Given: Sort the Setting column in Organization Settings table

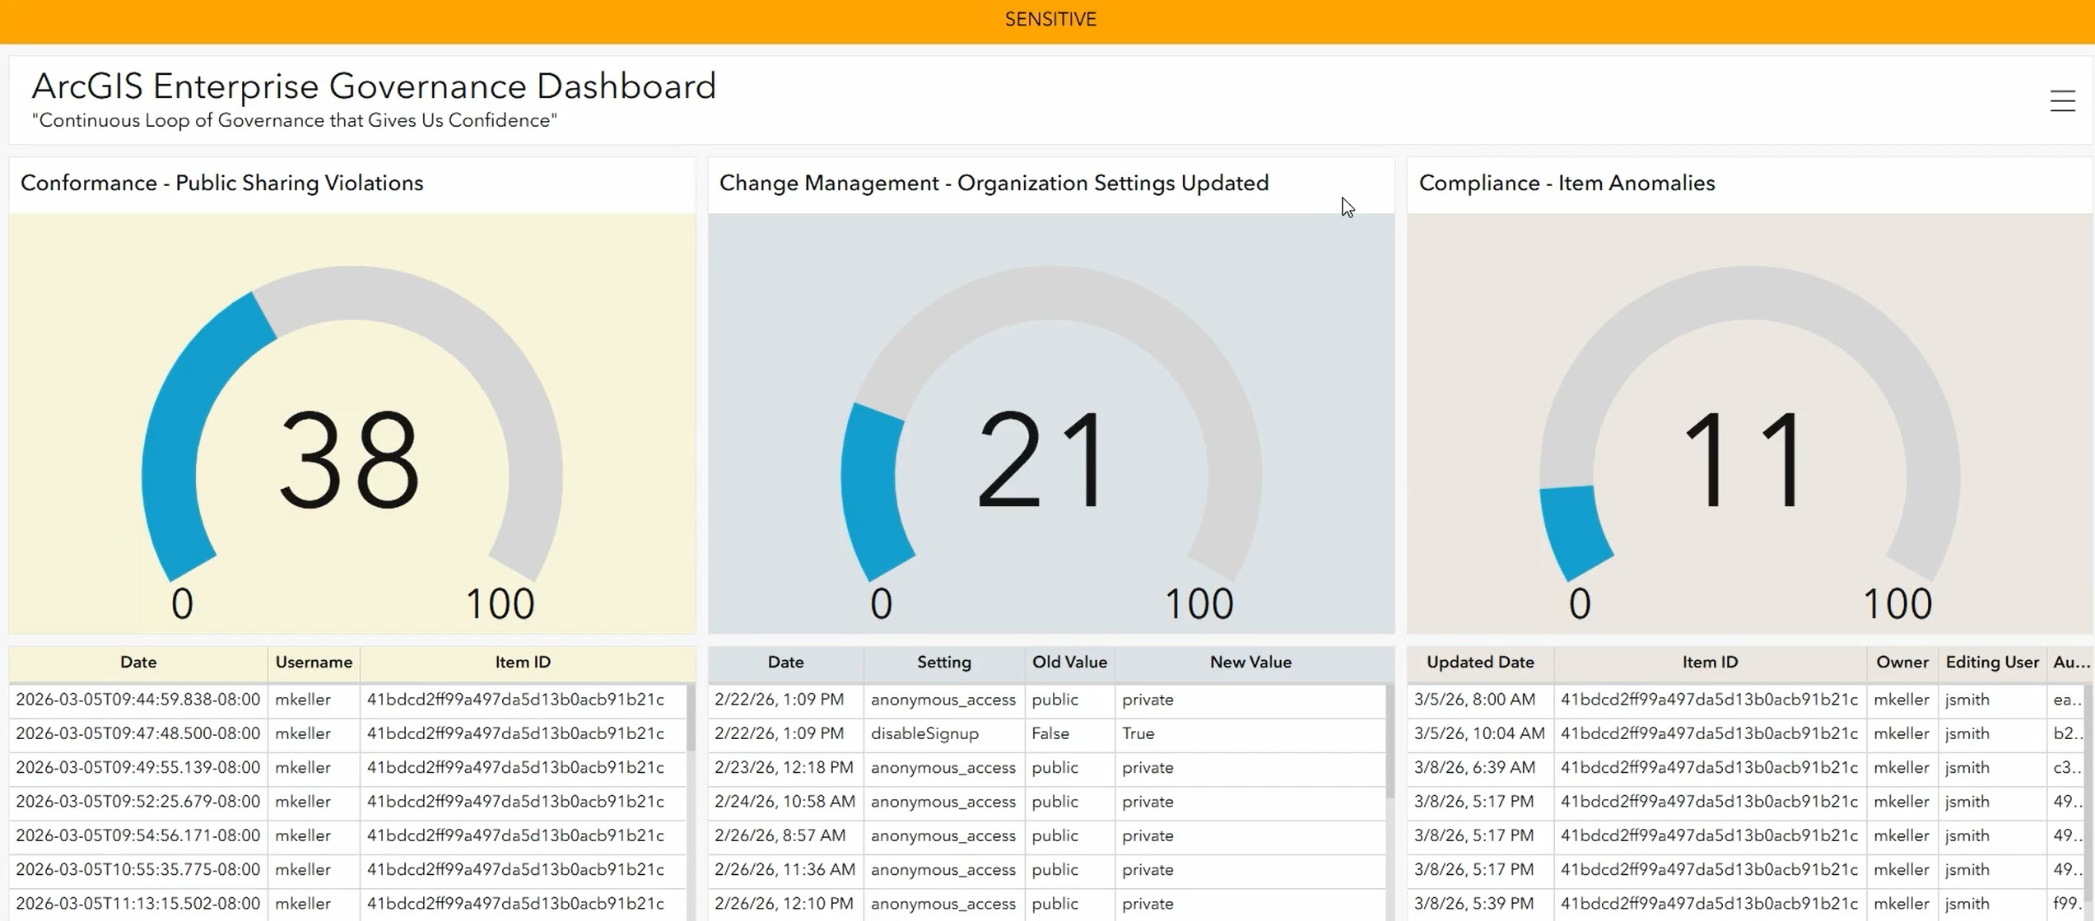Looking at the screenshot, I should coord(943,662).
